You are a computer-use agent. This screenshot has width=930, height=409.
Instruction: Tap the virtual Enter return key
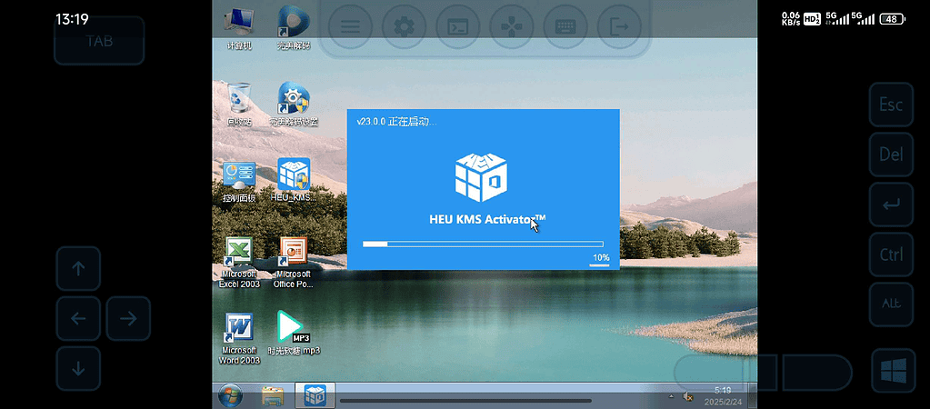[x=891, y=204]
